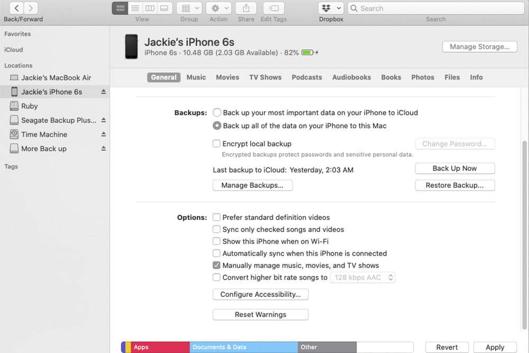This screenshot has height=353, width=529.
Task: Switch to the Movies tab
Action: [x=227, y=77]
